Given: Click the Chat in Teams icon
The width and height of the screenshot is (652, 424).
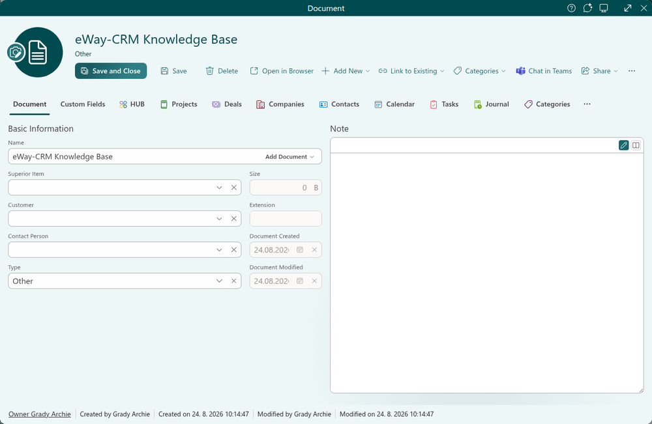Looking at the screenshot, I should pos(520,71).
